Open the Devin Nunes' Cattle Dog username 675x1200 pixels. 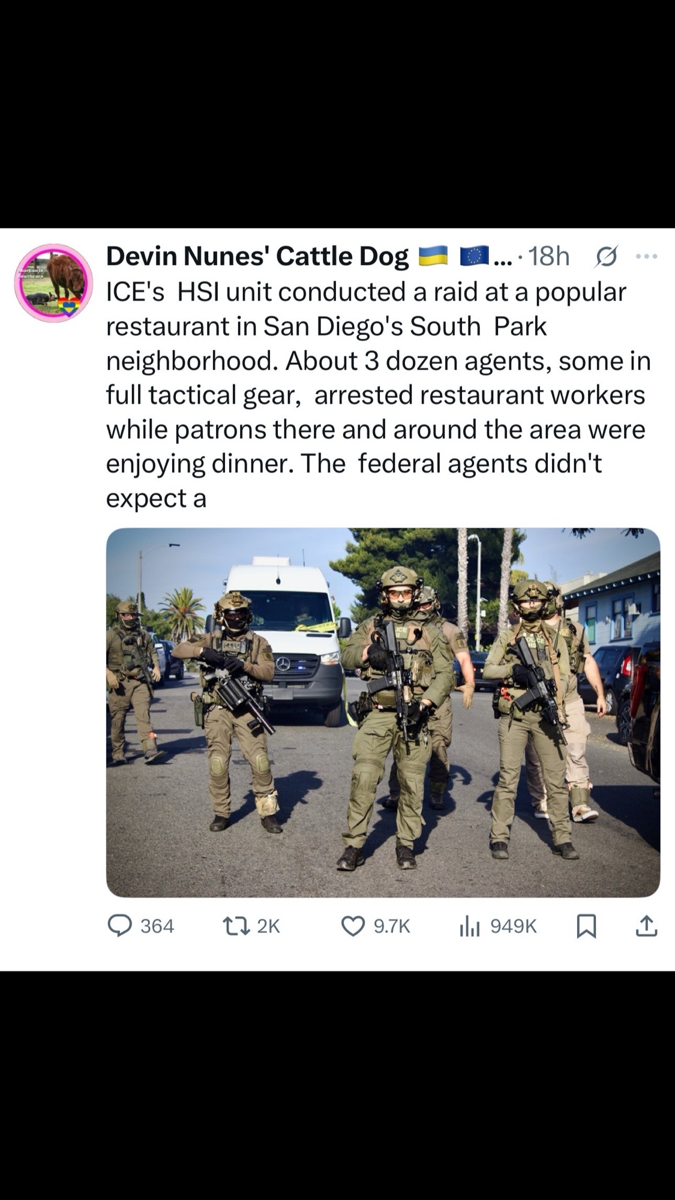(257, 256)
